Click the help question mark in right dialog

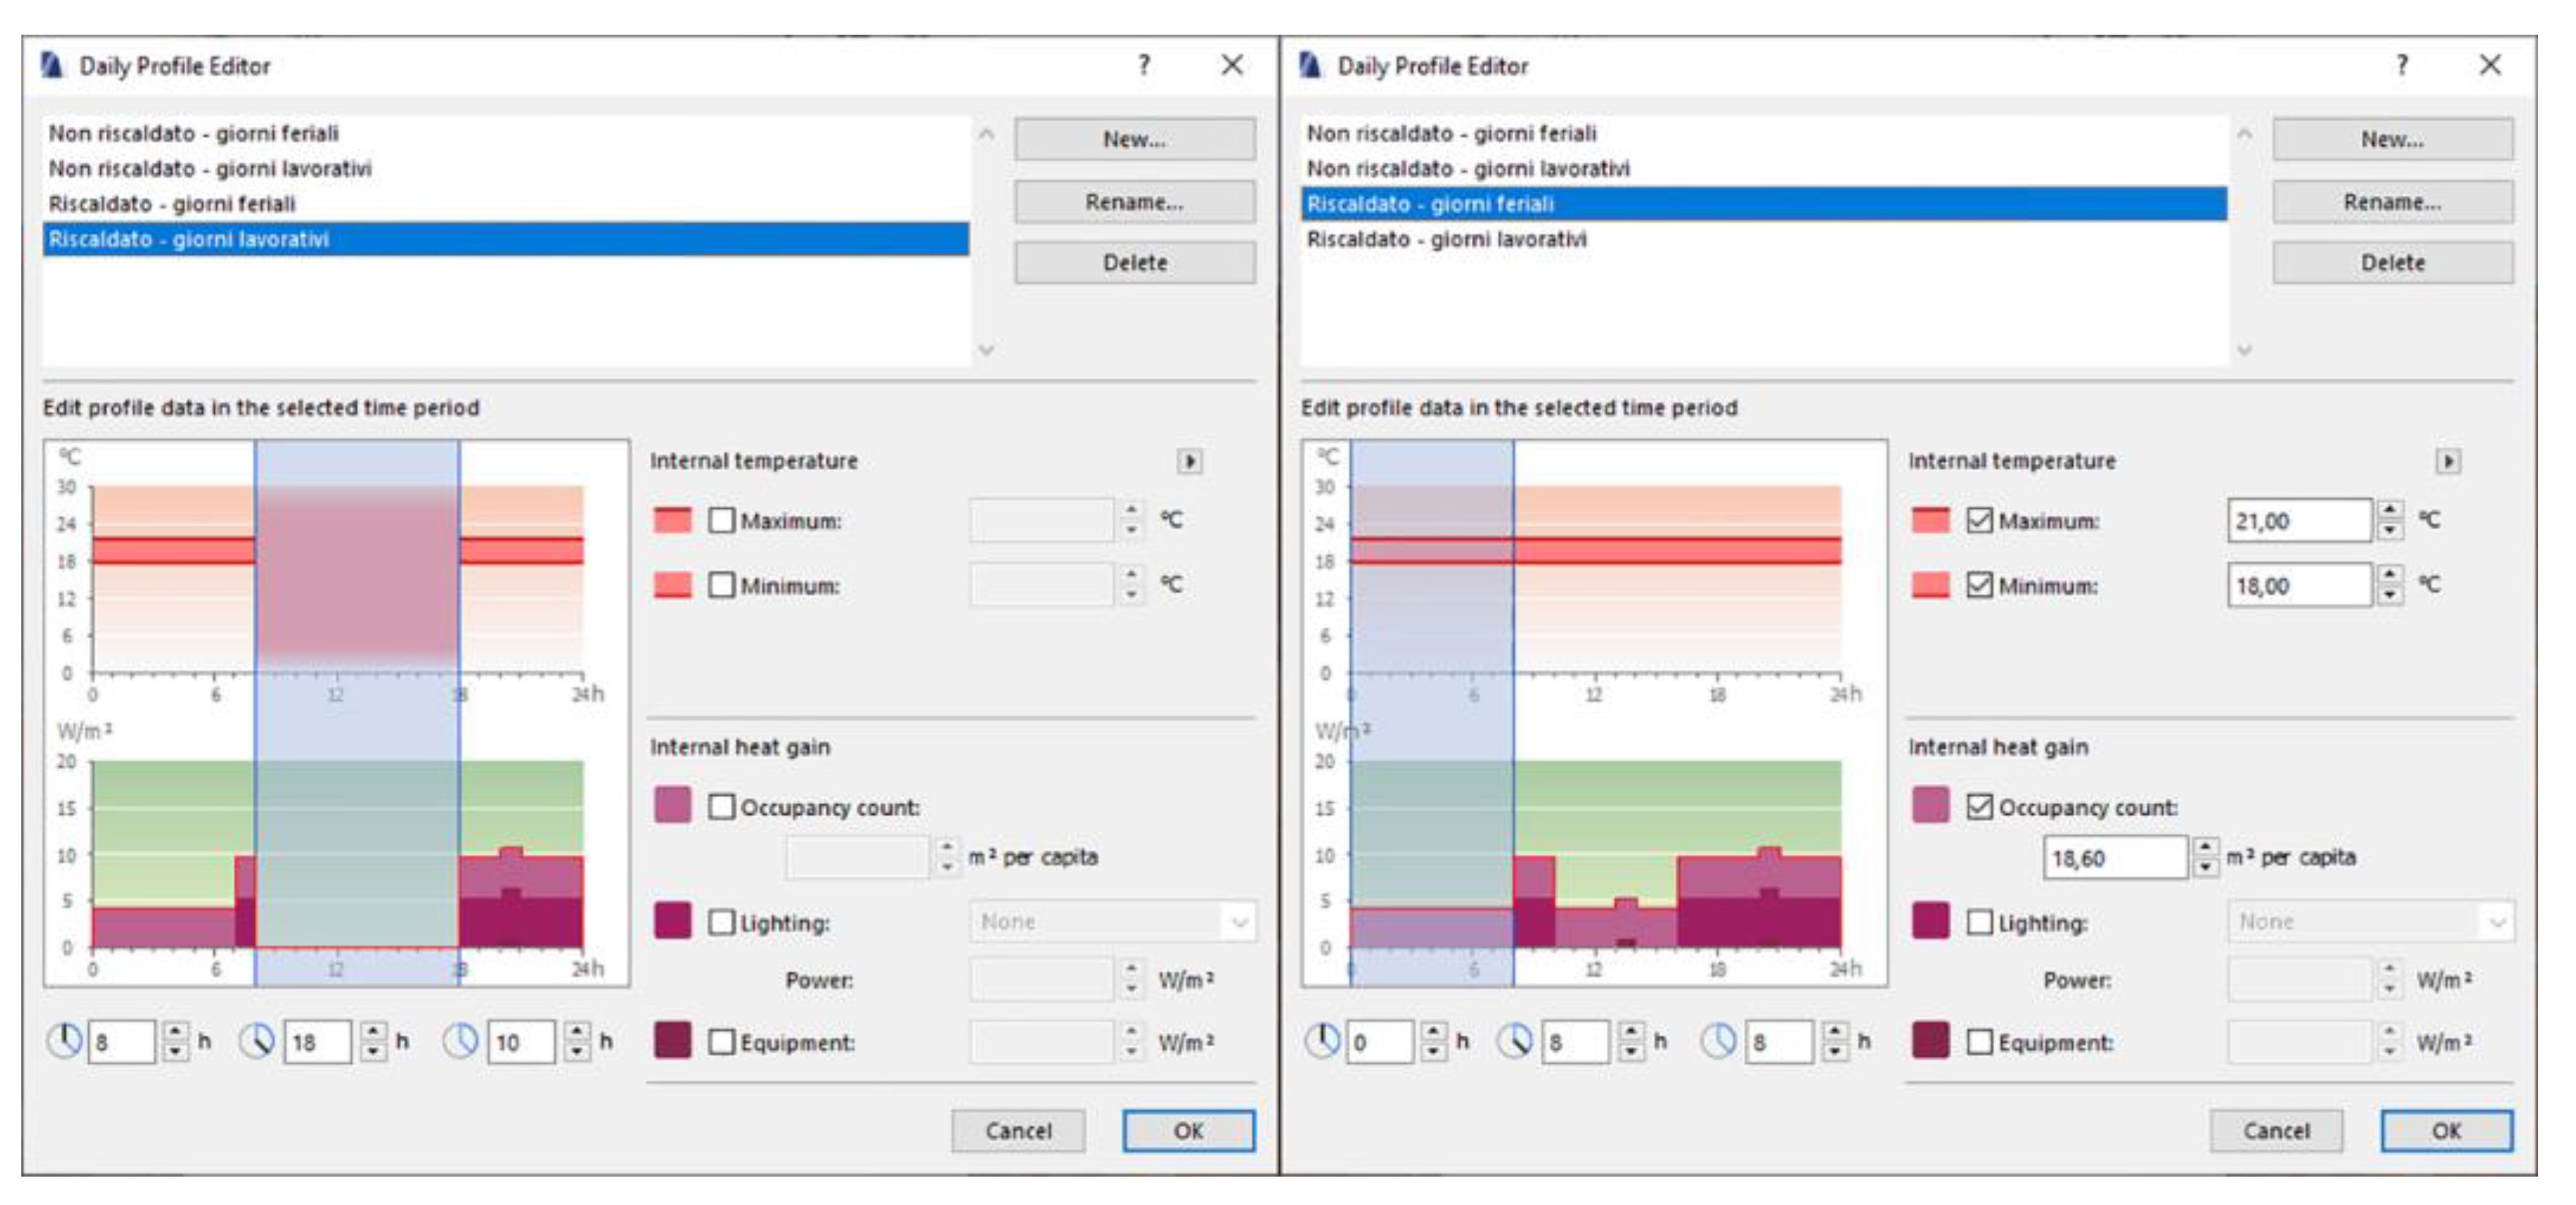point(2402,66)
